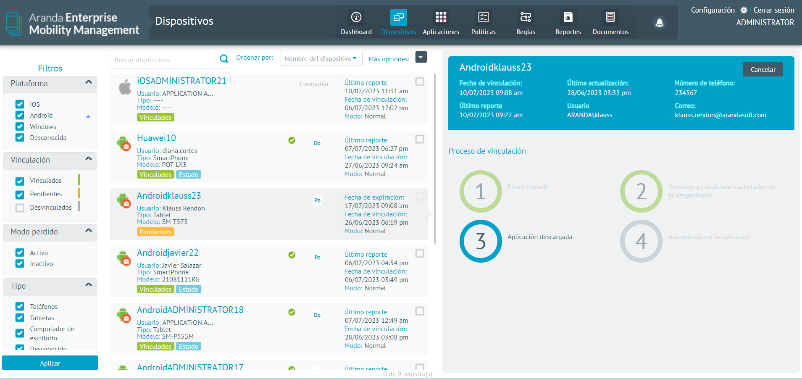
Task: Click Estado tag on Huawei10
Action: click(x=189, y=175)
